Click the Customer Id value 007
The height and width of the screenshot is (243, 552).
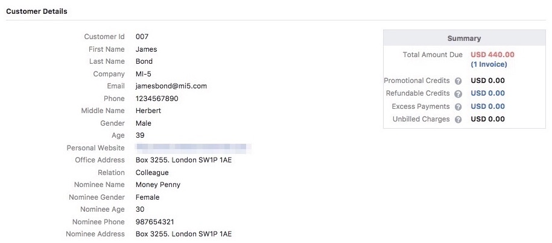click(142, 37)
